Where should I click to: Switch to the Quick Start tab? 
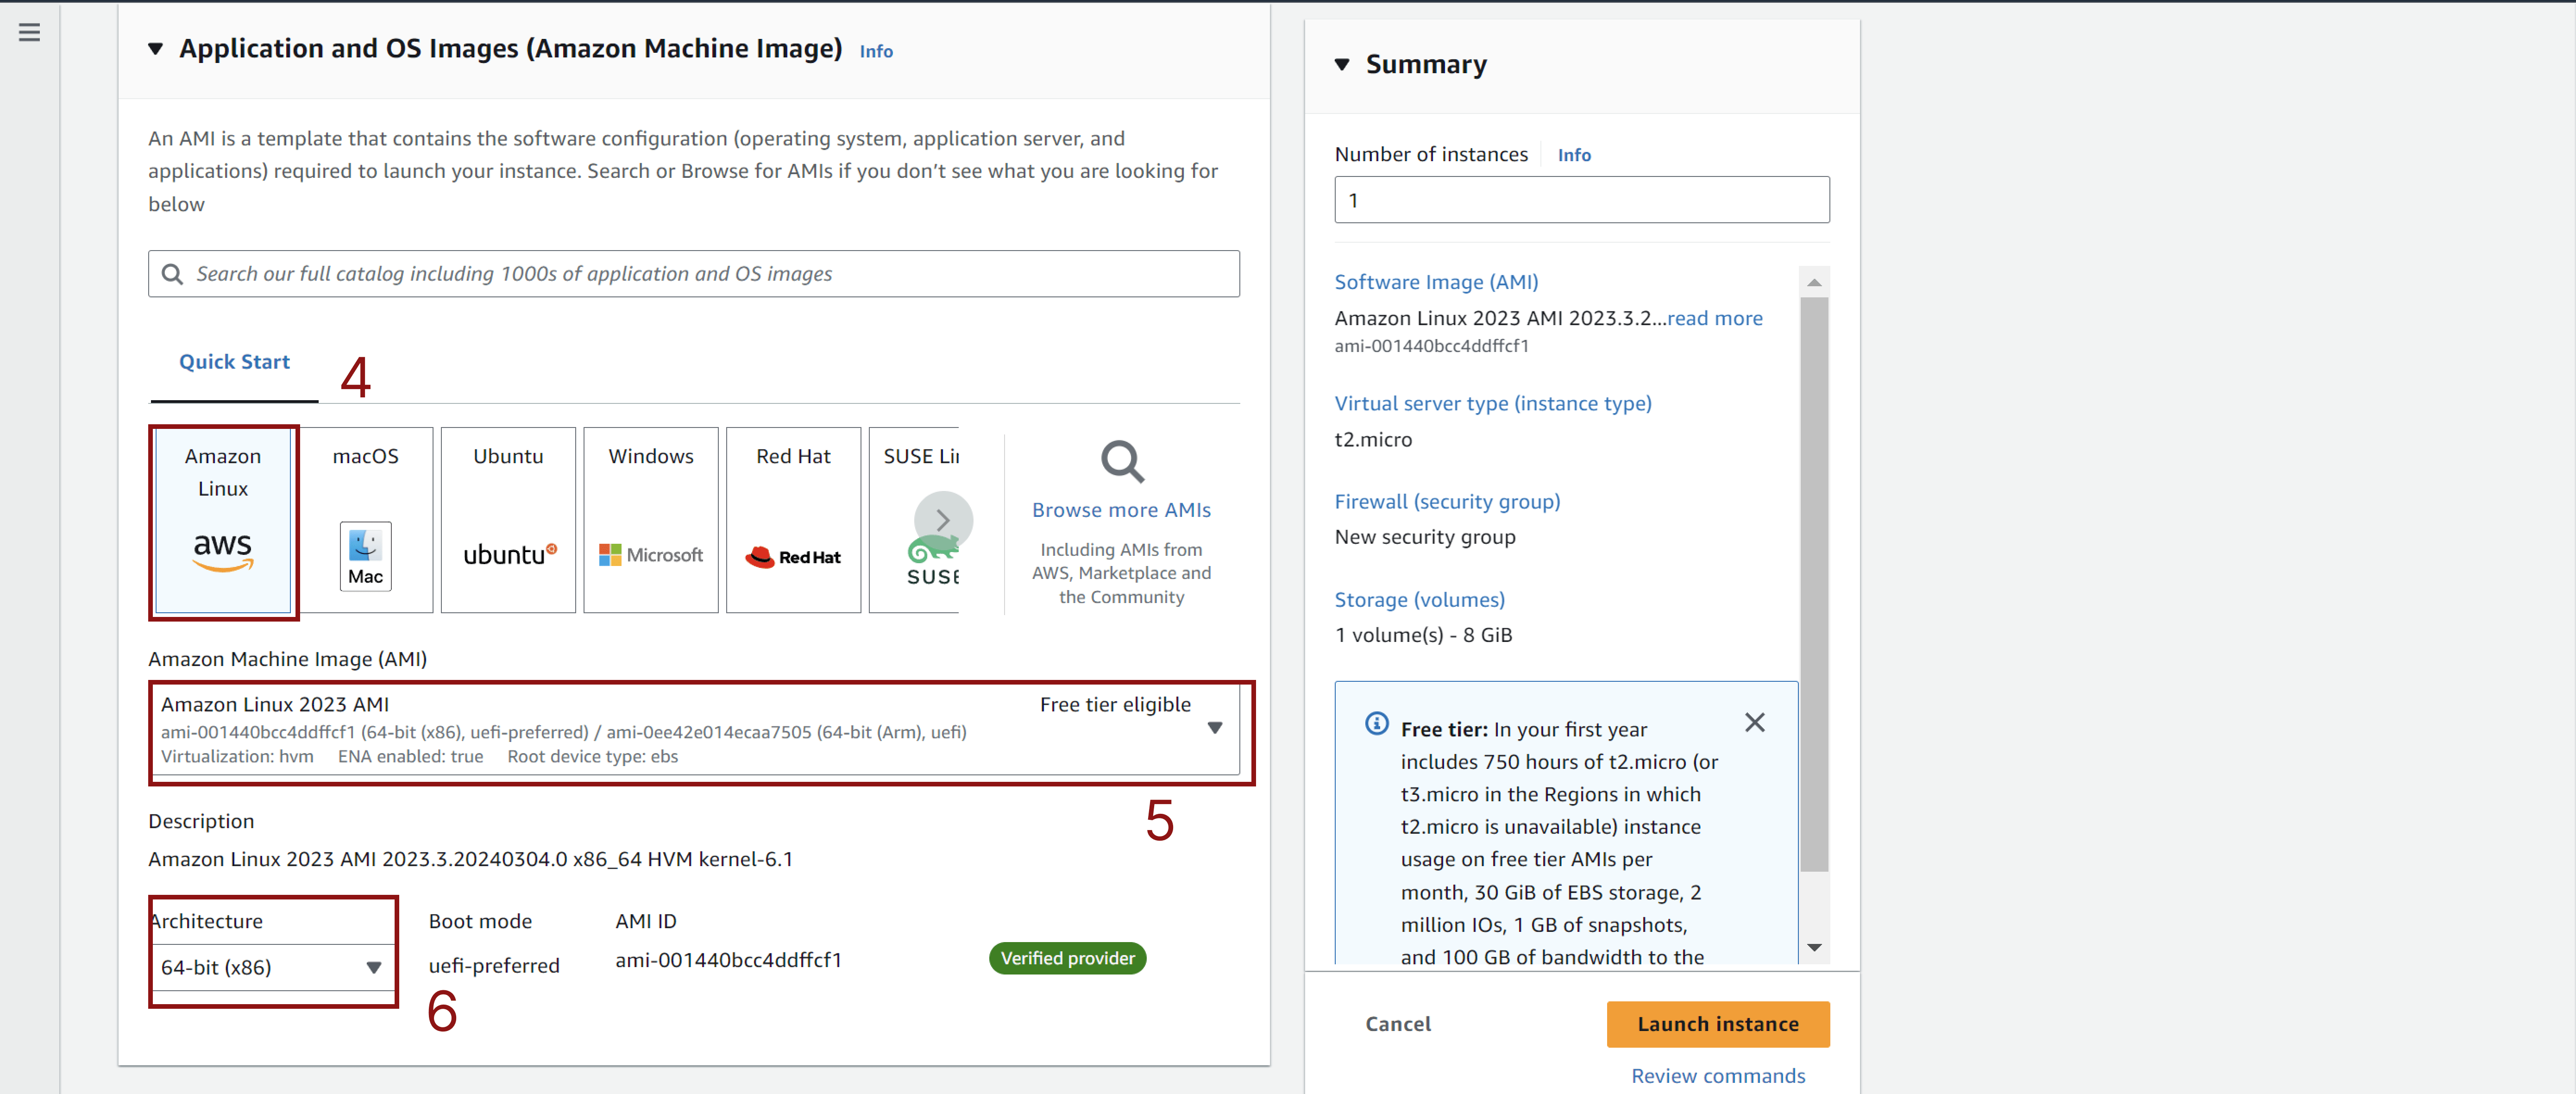coord(234,362)
